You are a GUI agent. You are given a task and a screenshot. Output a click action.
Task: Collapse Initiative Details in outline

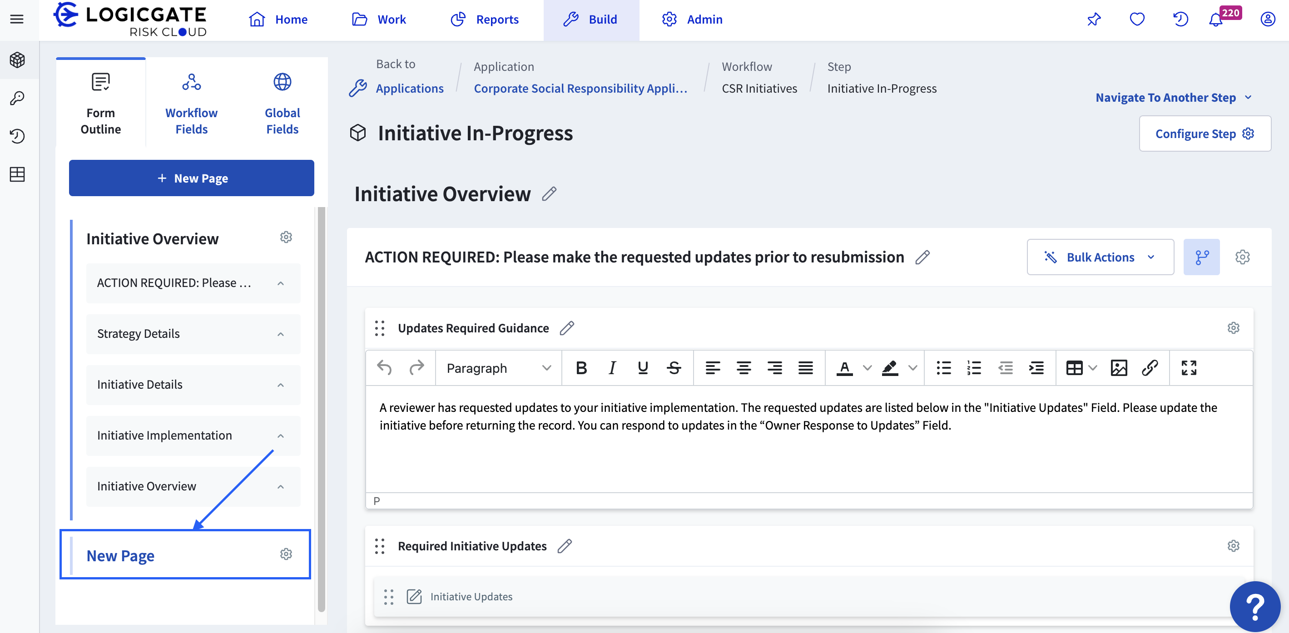coord(281,385)
